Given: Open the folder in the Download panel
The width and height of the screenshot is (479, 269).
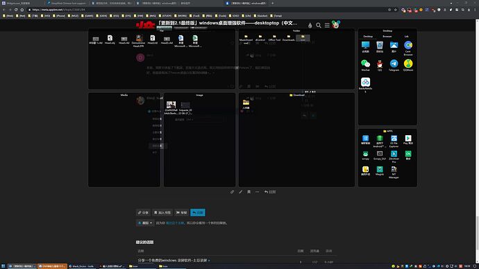Looking at the screenshot, I should point(246,103).
